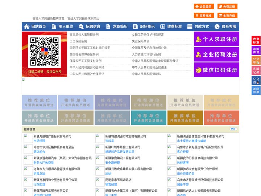Open 新疆万家园物业服务有限责任公司 company link
Viewport: 261px width, 196px height.
55,180
